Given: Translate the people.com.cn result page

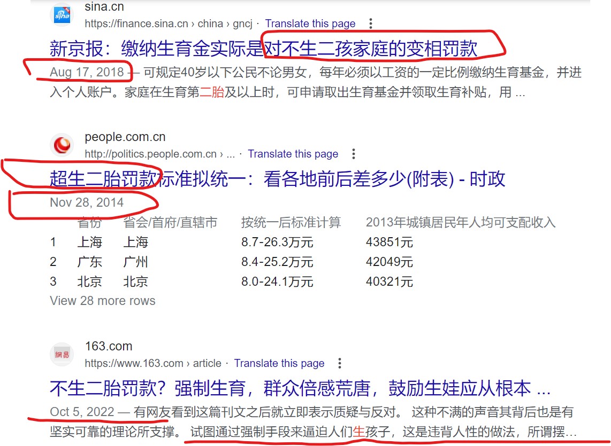Looking at the screenshot, I should tap(293, 154).
